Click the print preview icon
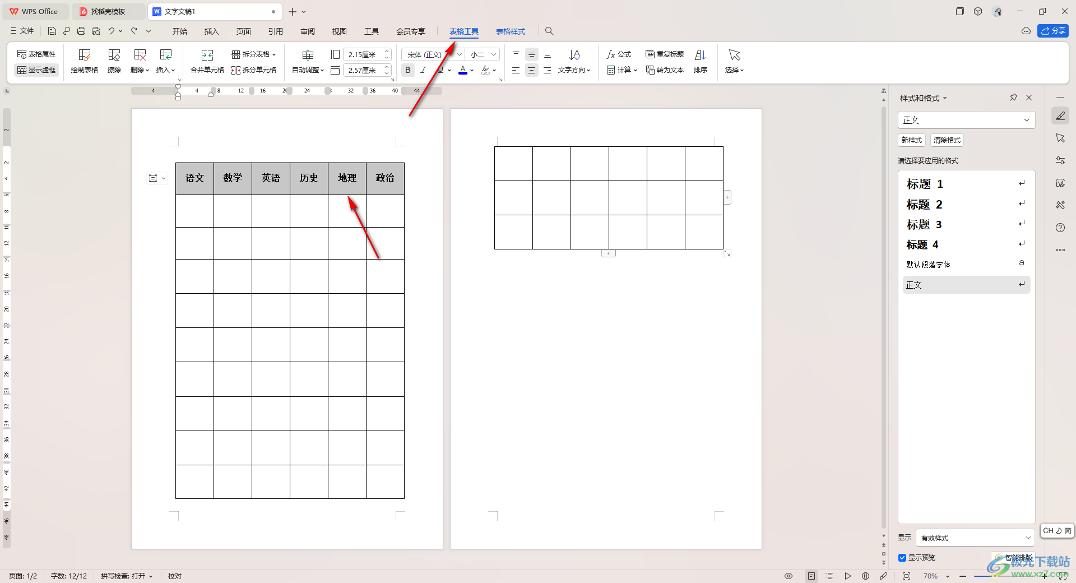 click(x=96, y=31)
